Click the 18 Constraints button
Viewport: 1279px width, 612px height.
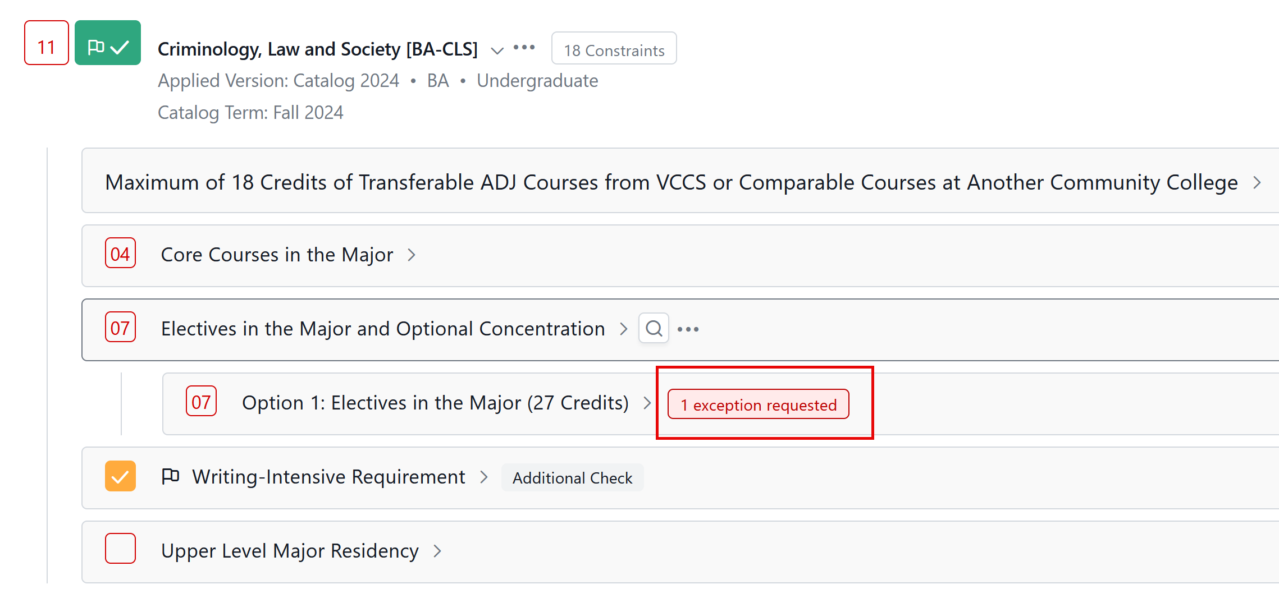(614, 49)
